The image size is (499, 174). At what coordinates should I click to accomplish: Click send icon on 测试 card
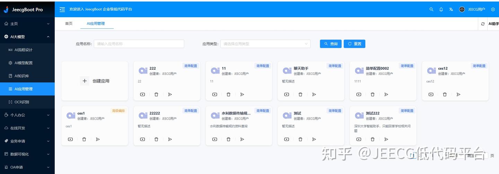314,139
